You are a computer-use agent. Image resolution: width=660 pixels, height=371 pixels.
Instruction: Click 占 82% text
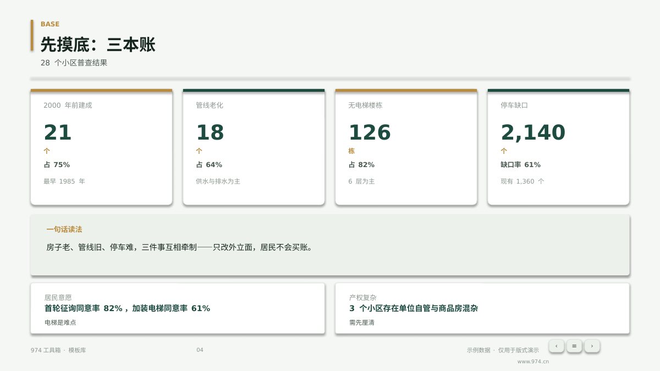[x=361, y=164]
